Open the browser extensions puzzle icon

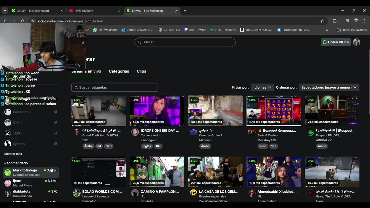334,21
